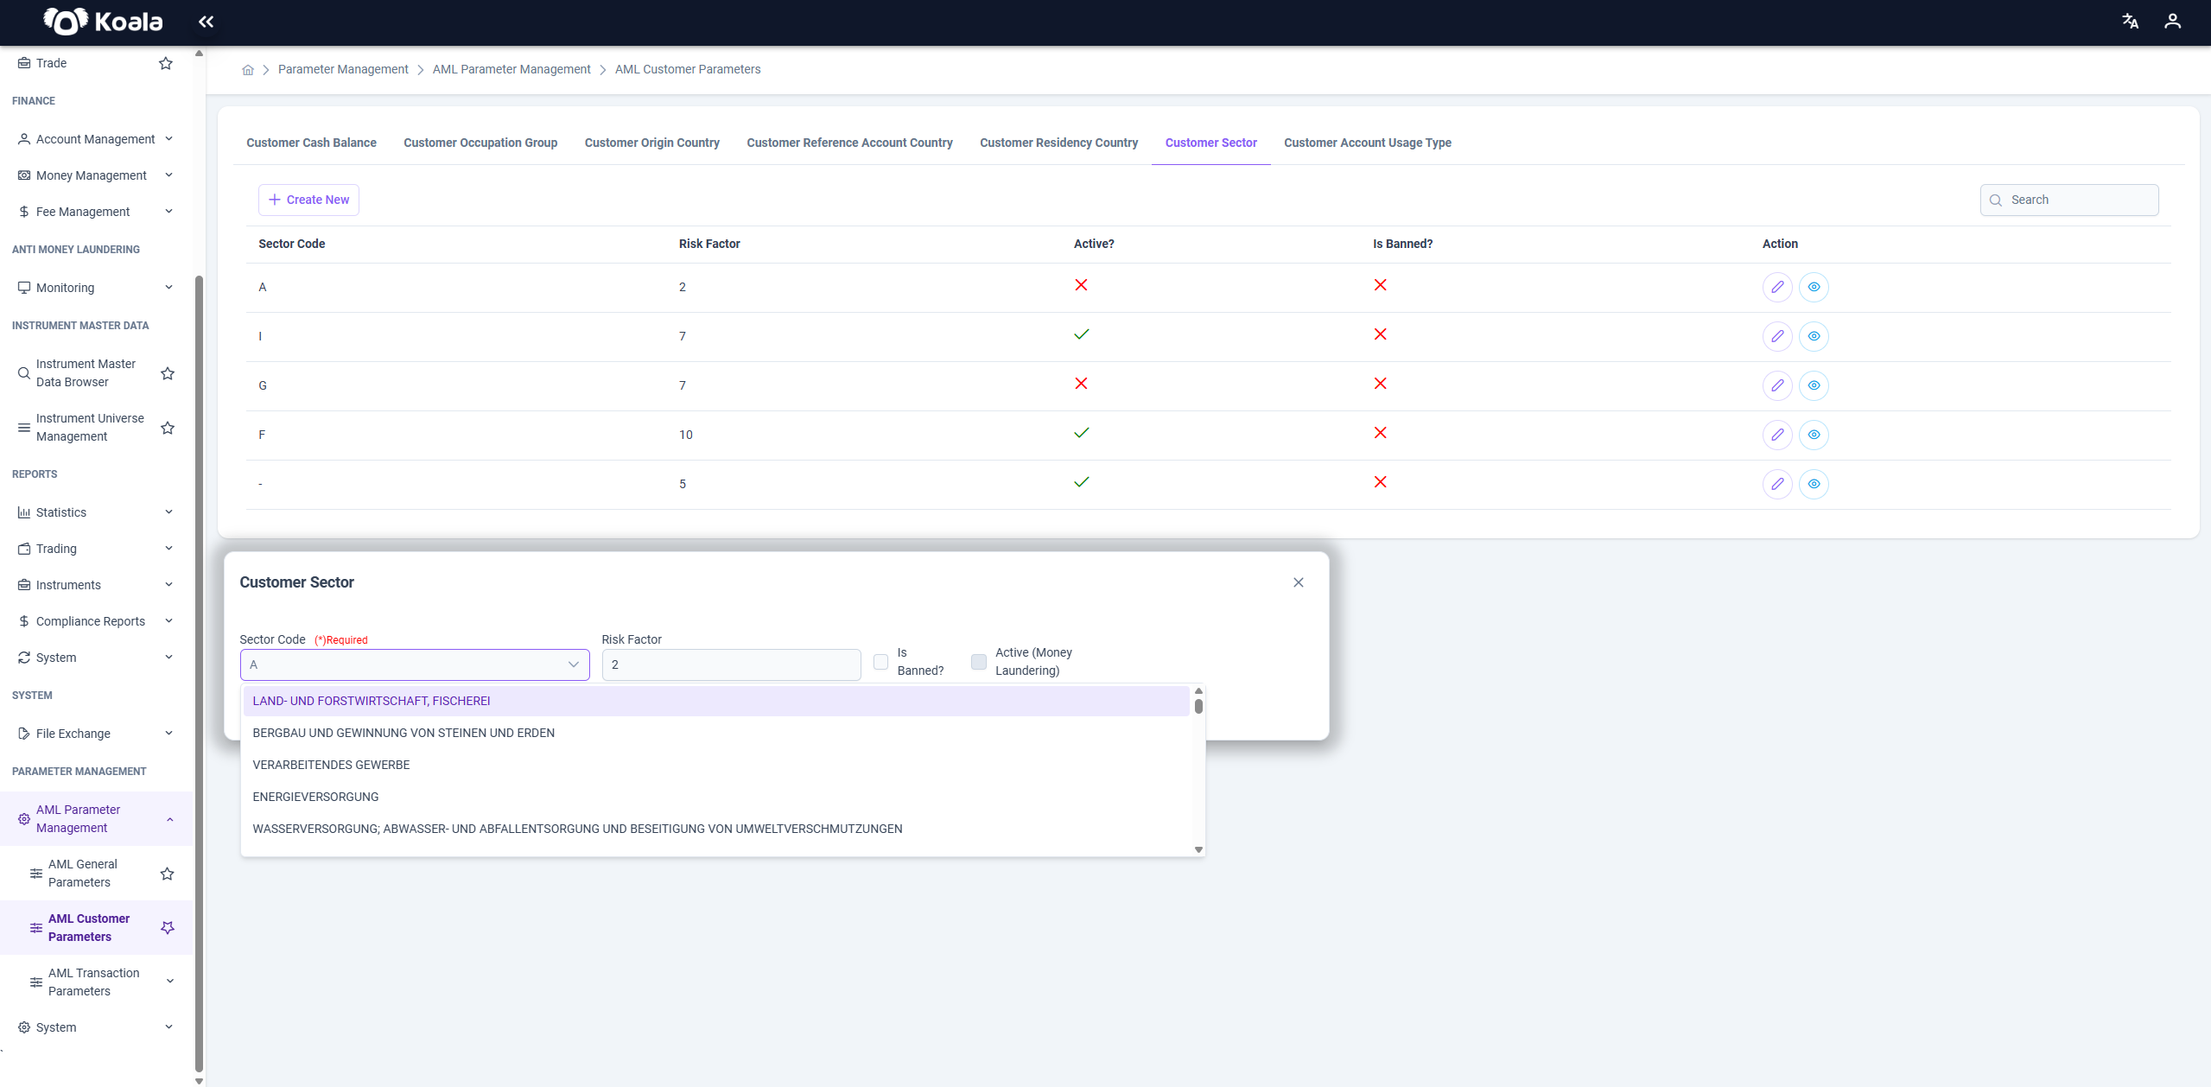
Task: Open AML General Parameters page
Action: pyautogui.click(x=83, y=874)
